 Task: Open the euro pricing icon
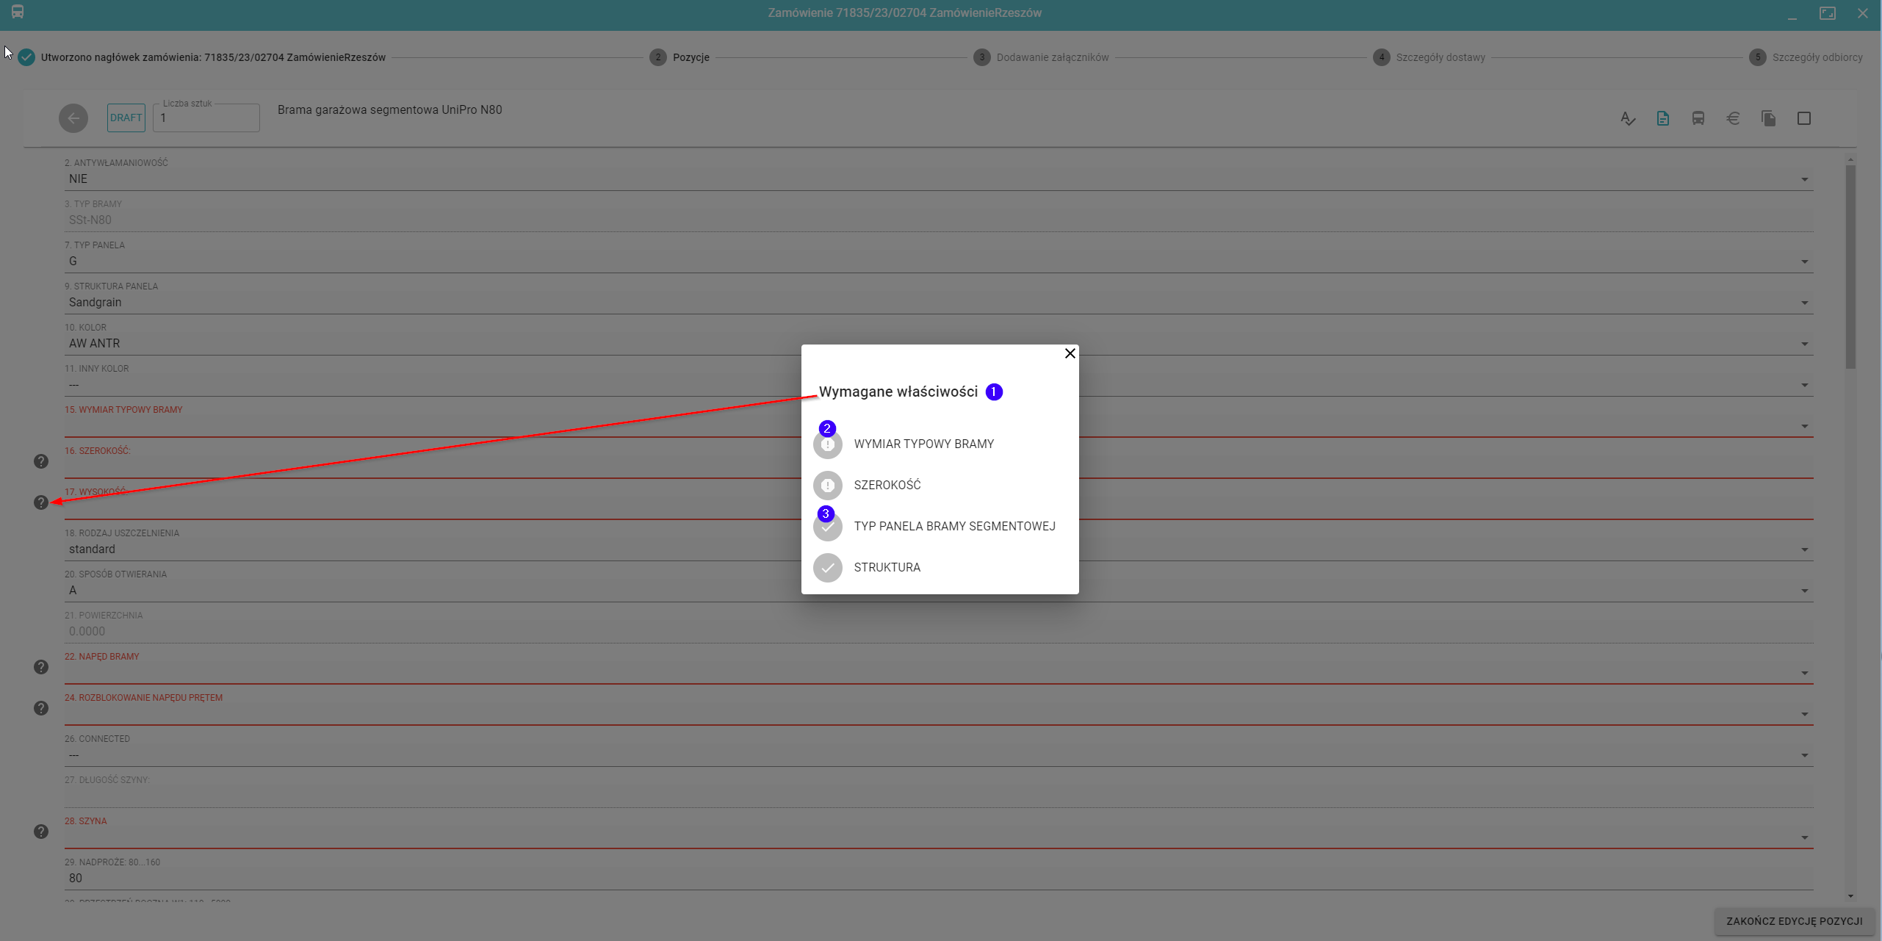[x=1733, y=118]
